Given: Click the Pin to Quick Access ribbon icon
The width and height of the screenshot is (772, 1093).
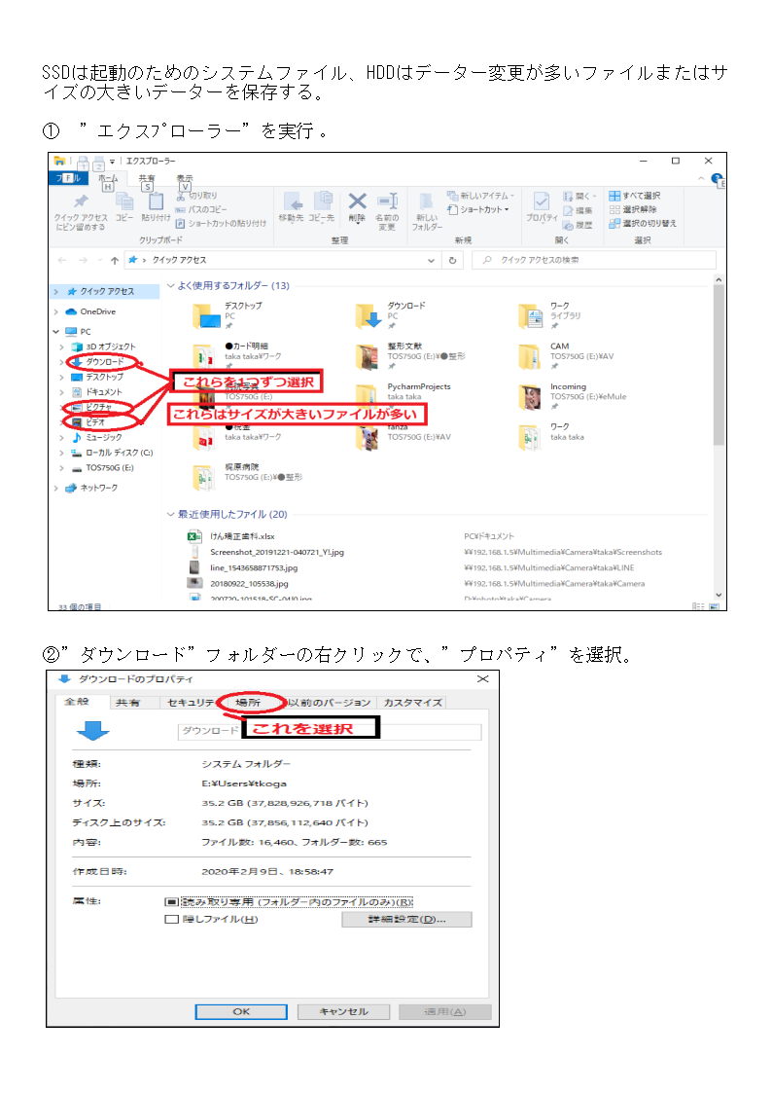Looking at the screenshot, I should tap(81, 202).
